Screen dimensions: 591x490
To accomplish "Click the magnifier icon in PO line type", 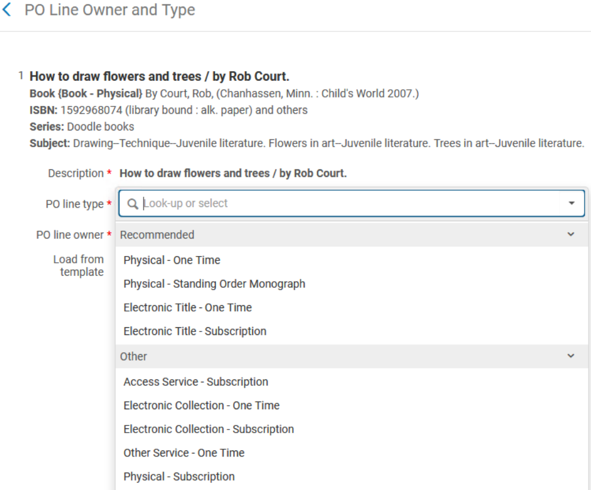I will click(133, 204).
